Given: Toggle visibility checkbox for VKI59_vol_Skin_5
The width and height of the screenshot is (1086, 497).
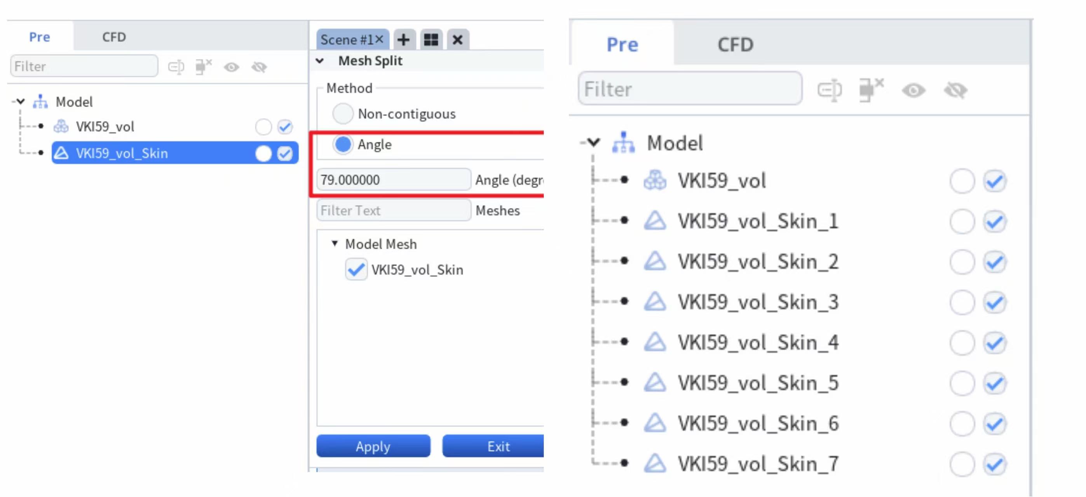Looking at the screenshot, I should coord(995,383).
